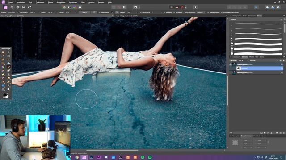
Task: Open the Kanäle channels tab
Action: (264, 136)
